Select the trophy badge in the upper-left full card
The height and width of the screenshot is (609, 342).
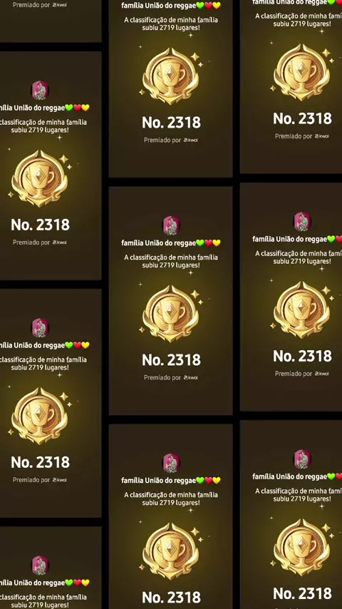point(40,178)
